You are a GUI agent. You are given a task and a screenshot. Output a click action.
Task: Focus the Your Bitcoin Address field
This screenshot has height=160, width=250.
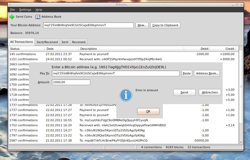point(88,25)
